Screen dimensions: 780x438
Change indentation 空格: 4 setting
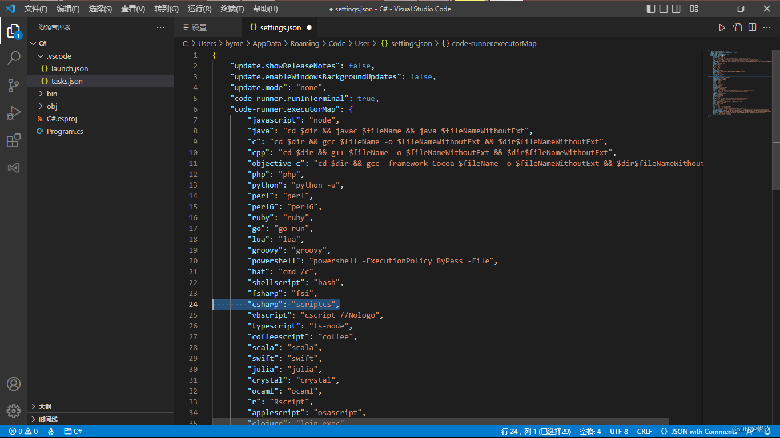(x=590, y=432)
